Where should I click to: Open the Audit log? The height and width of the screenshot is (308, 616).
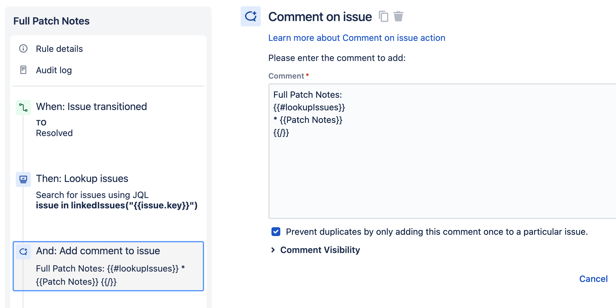click(54, 70)
